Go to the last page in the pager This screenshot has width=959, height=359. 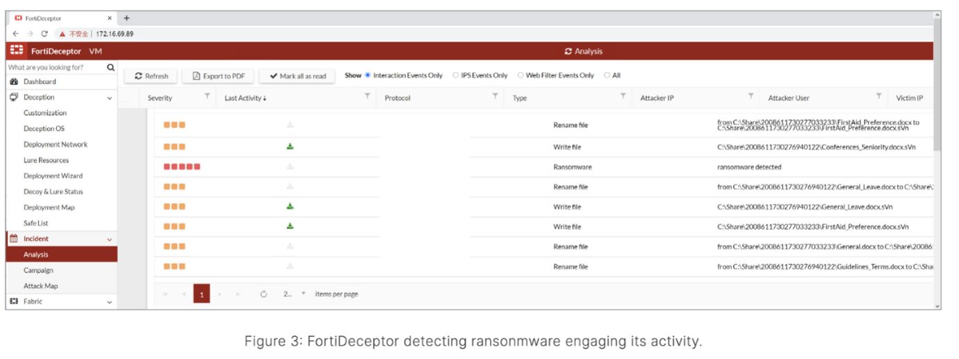tap(238, 294)
